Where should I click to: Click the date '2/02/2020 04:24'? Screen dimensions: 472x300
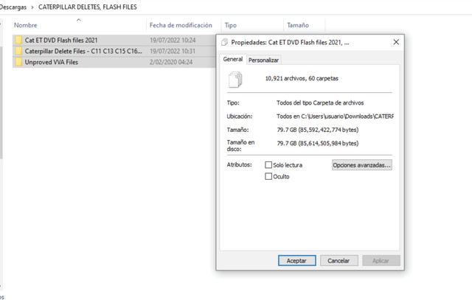[171, 62]
